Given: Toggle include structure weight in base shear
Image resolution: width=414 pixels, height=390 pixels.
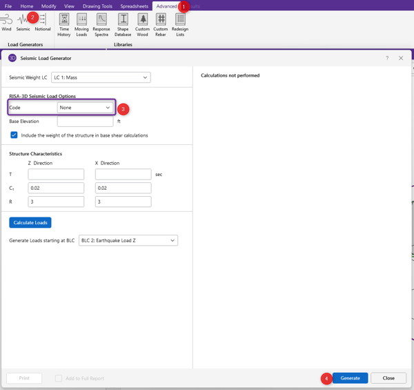Looking at the screenshot, I should tap(14, 135).
